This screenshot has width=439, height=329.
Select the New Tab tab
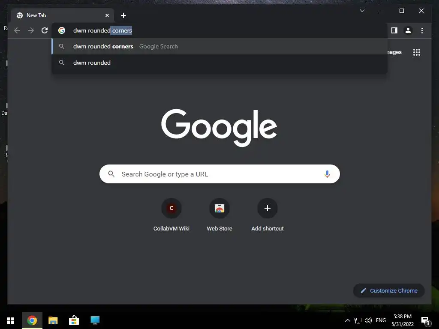[63, 15]
